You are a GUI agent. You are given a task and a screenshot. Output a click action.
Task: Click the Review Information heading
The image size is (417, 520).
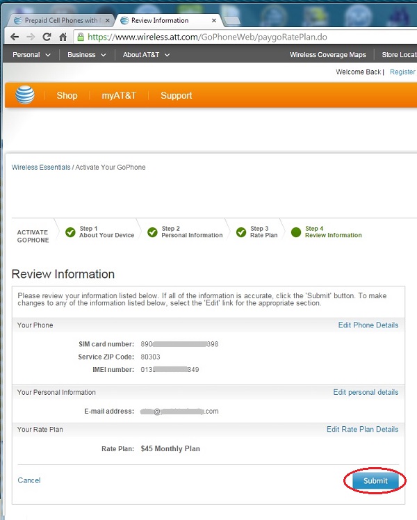pos(63,275)
